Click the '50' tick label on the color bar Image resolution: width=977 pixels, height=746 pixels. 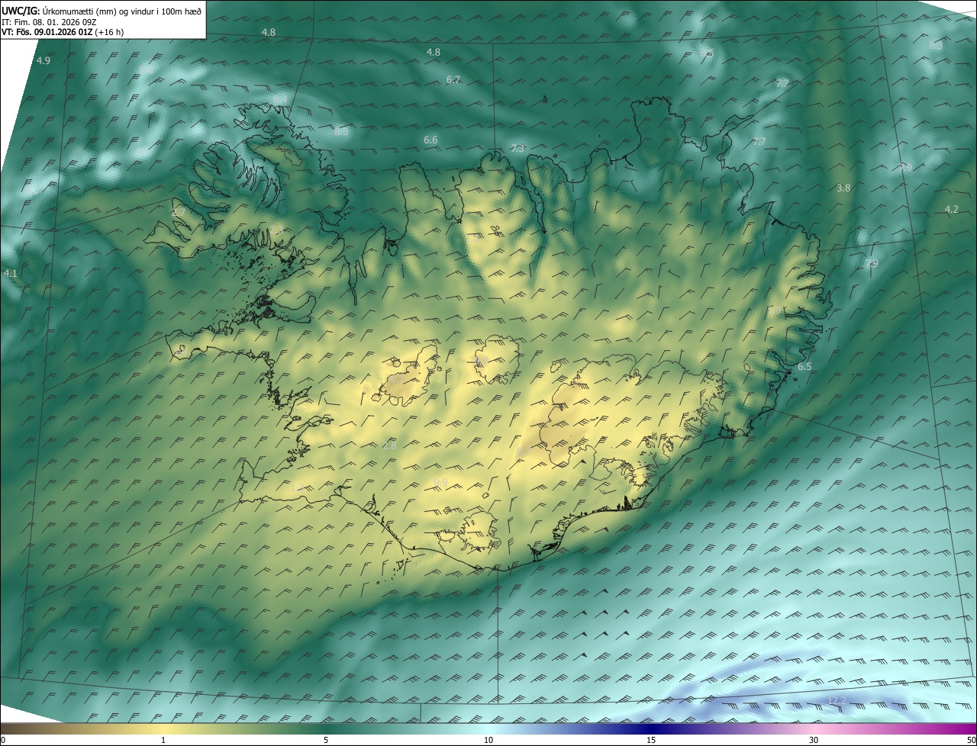tap(971, 741)
